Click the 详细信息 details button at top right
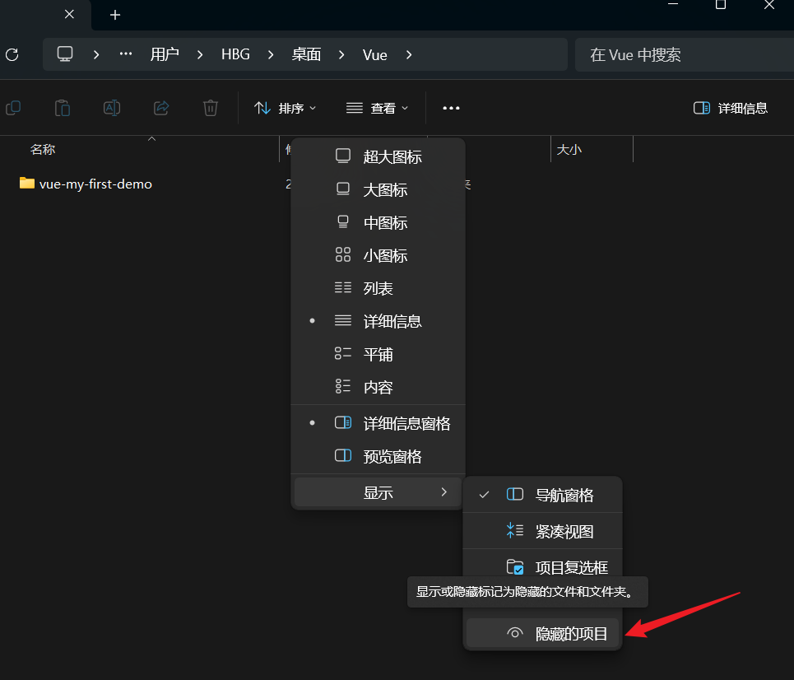The image size is (794, 680). [x=731, y=108]
